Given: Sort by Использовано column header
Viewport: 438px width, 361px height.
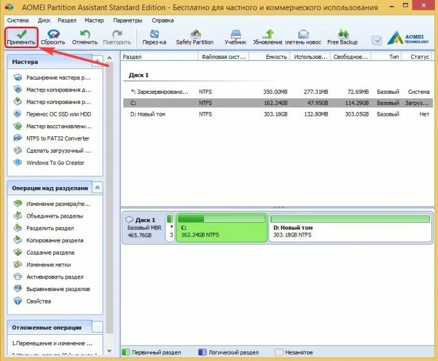Looking at the screenshot, I should pos(310,57).
